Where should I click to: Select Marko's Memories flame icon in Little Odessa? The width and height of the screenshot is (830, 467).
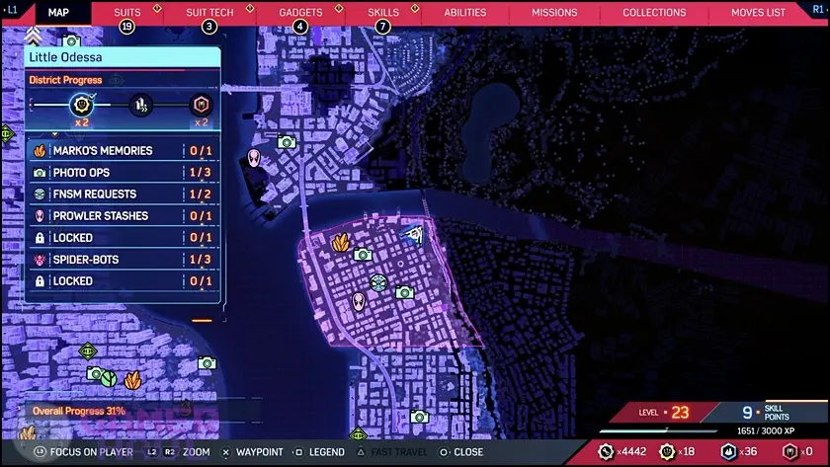(340, 242)
